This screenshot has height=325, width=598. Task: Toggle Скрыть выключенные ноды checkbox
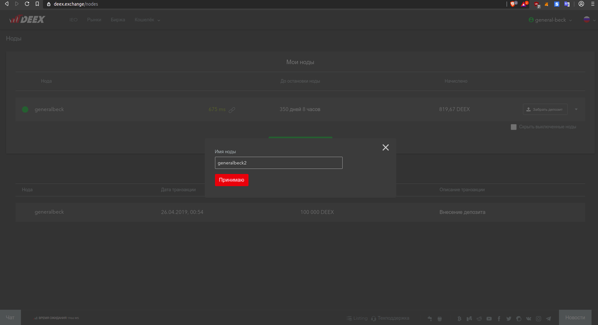coord(514,127)
